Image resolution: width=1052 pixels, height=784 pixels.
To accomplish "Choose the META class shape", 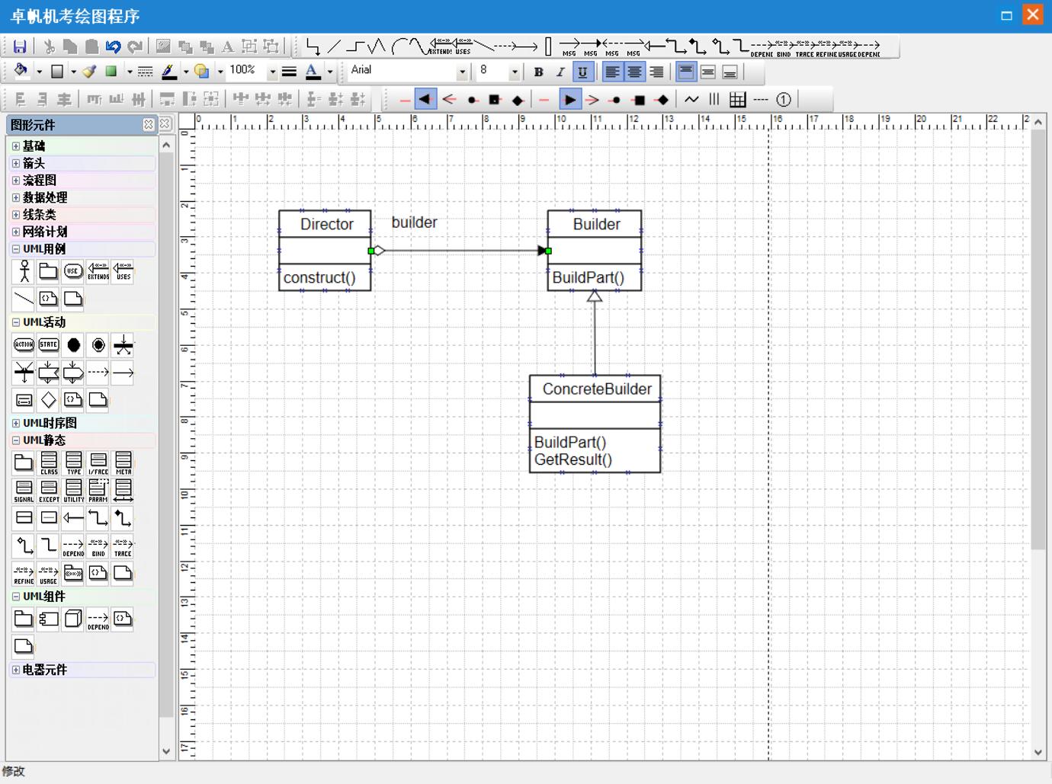I will [x=123, y=462].
